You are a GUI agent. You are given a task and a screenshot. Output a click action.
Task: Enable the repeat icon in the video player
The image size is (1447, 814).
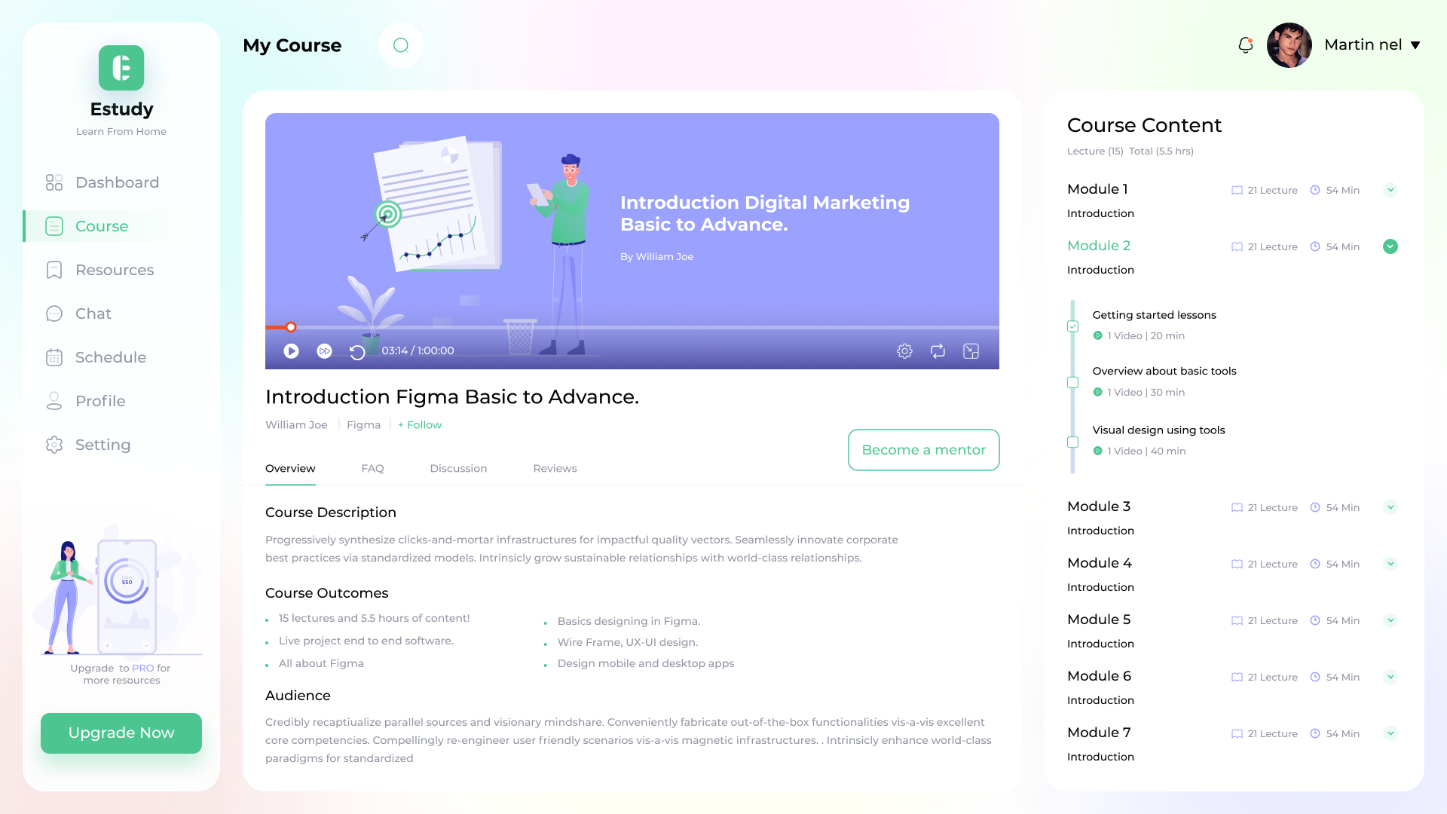coord(938,350)
